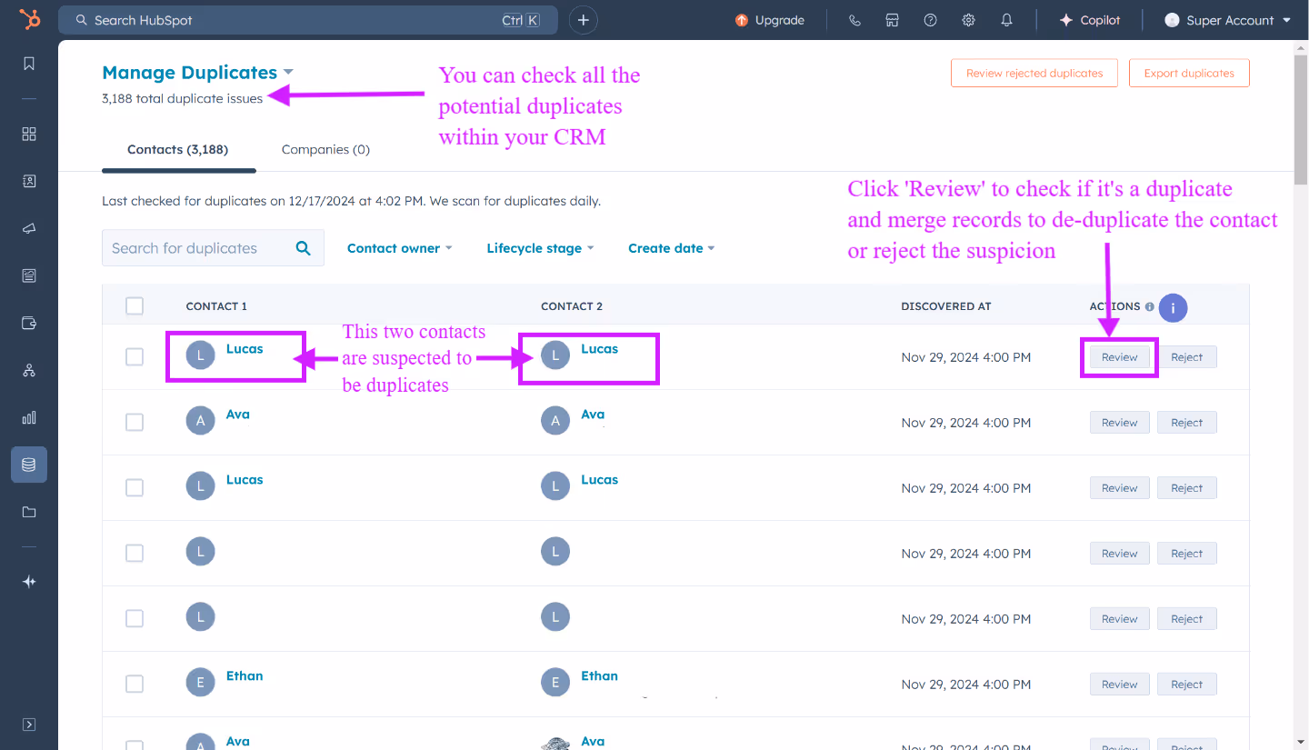Open the Ethan contact link
The image size is (1309, 750).
click(x=244, y=675)
